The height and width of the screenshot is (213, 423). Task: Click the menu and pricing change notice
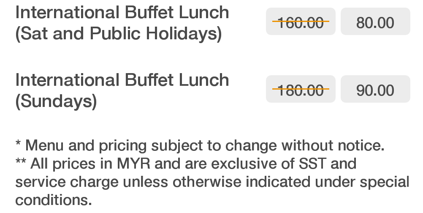200,146
